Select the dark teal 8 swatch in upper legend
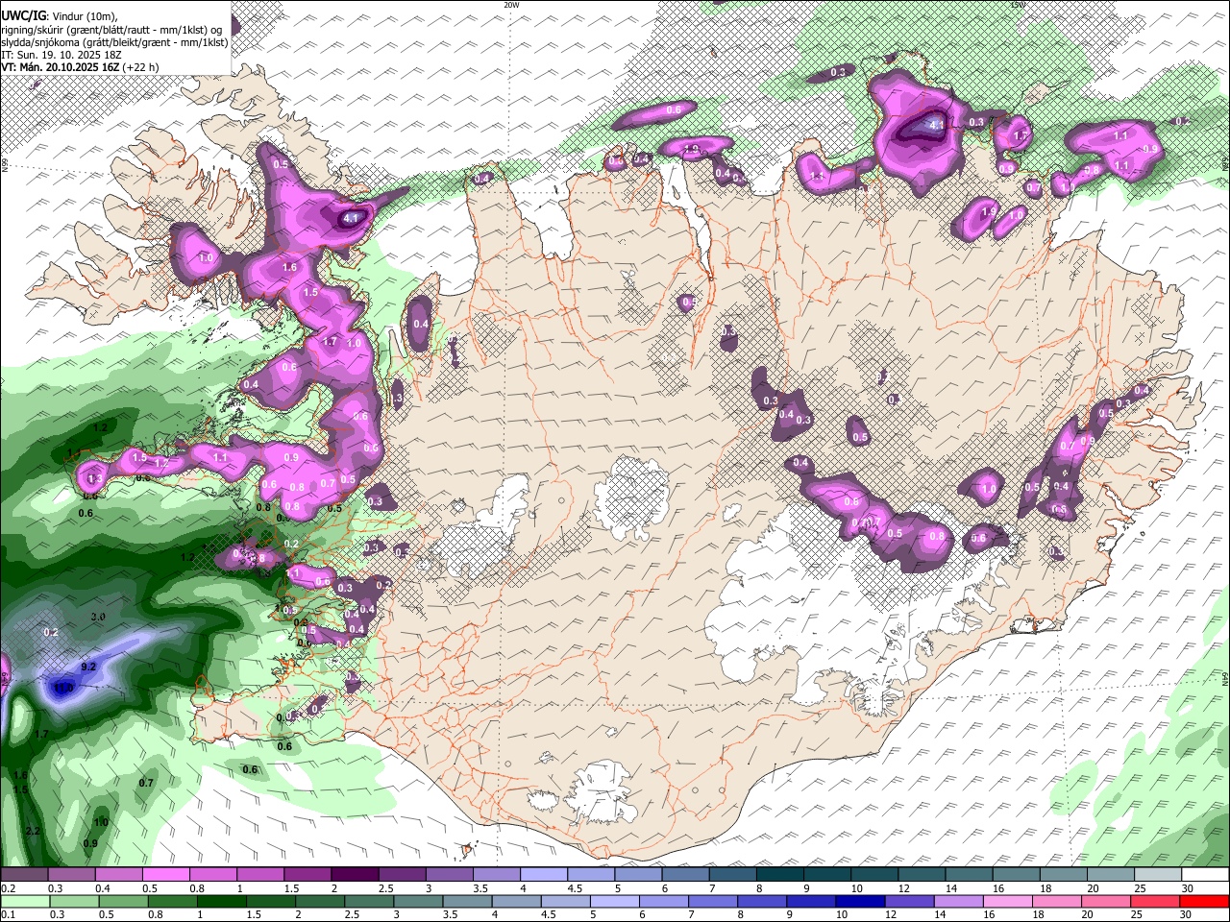1230x922 pixels. point(780,875)
